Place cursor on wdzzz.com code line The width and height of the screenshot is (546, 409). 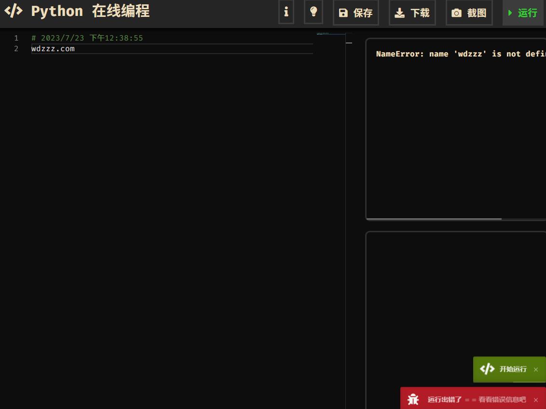tap(53, 49)
